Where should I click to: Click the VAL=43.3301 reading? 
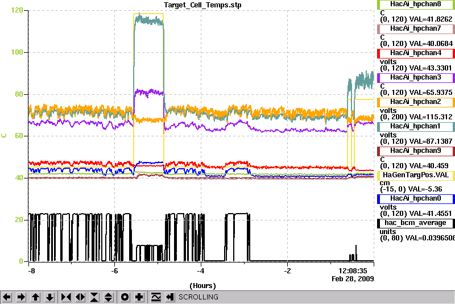click(431, 68)
